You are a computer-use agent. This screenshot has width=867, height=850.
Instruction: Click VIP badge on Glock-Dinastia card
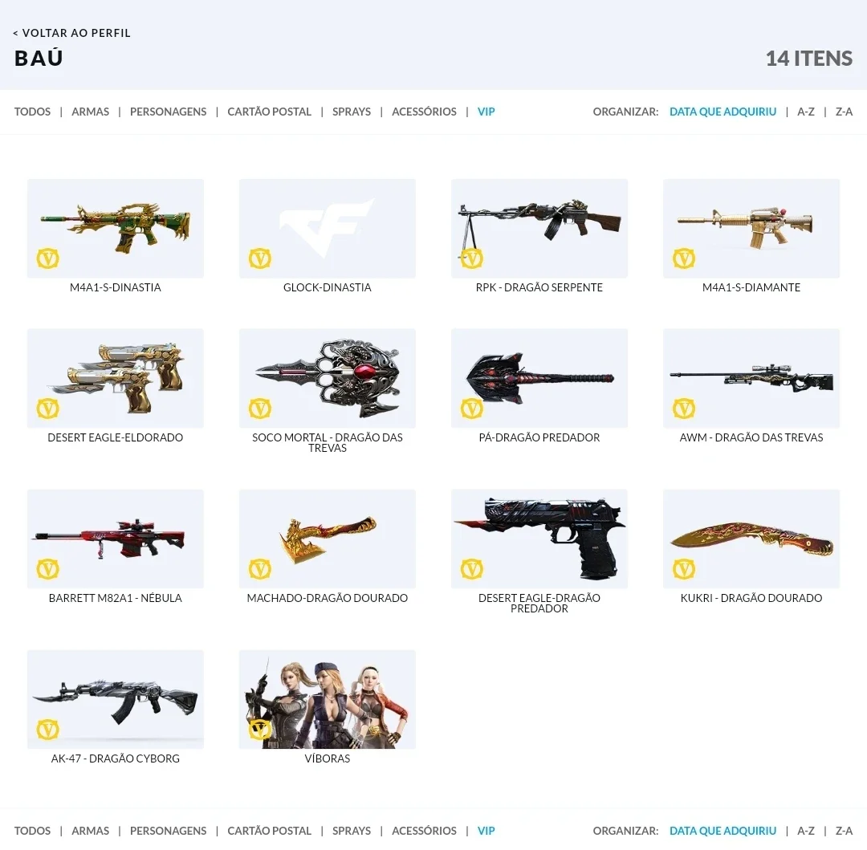[x=260, y=258]
